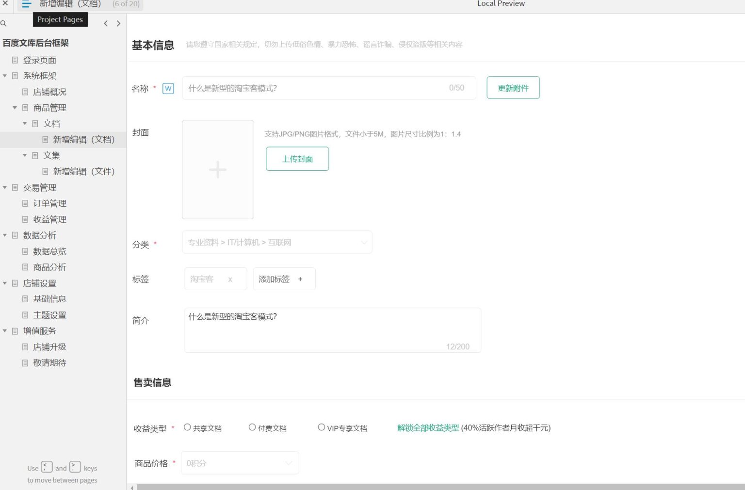
Task: Remove the 淘宝客 tag with x
Action: (x=230, y=279)
